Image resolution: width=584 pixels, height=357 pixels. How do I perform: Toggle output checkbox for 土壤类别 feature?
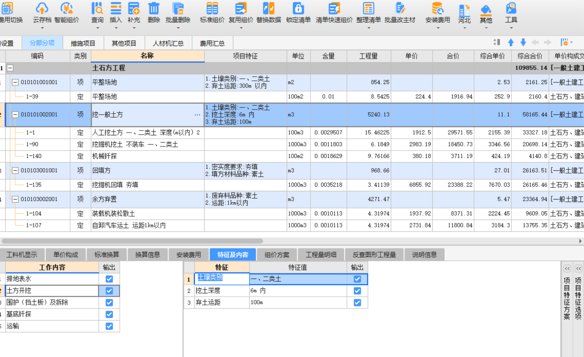coord(357,279)
